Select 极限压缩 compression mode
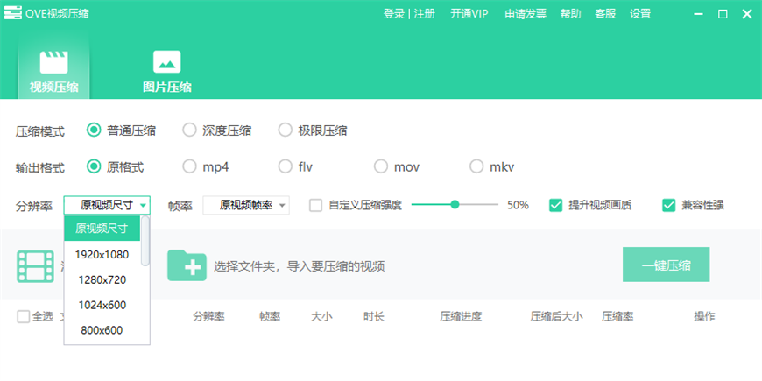 285,131
